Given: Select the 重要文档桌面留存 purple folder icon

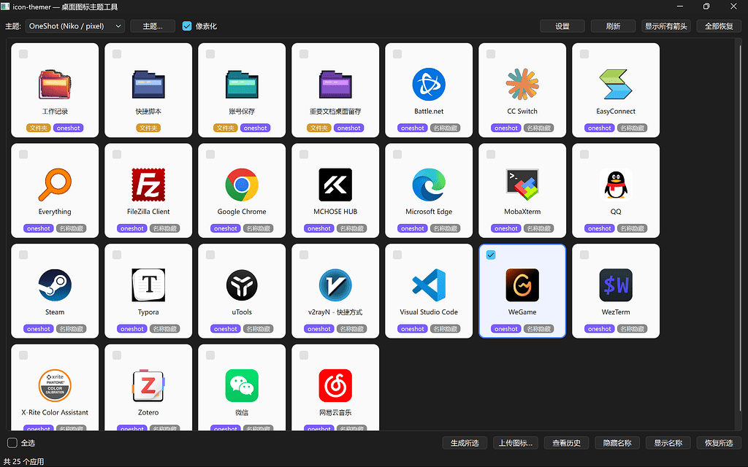Looking at the screenshot, I should pyautogui.click(x=335, y=85).
